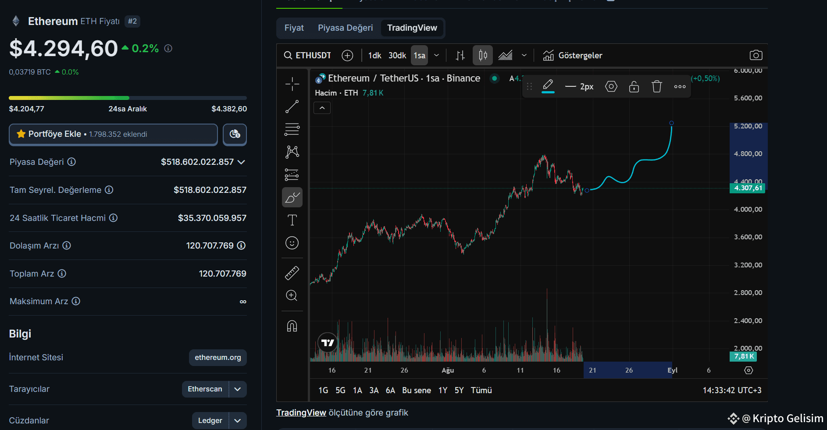The width and height of the screenshot is (827, 430).
Task: Open the emoji sticker tool
Action: 292,243
